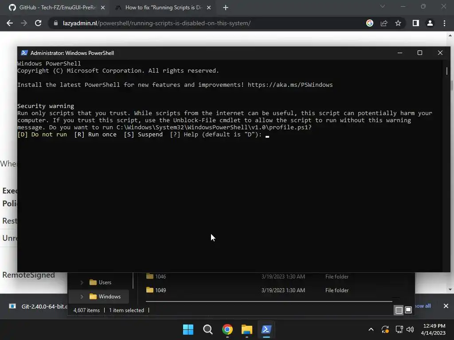Screen dimensions: 454x340
Task: Click Windows Update tray icon
Action: pyautogui.click(x=385, y=329)
